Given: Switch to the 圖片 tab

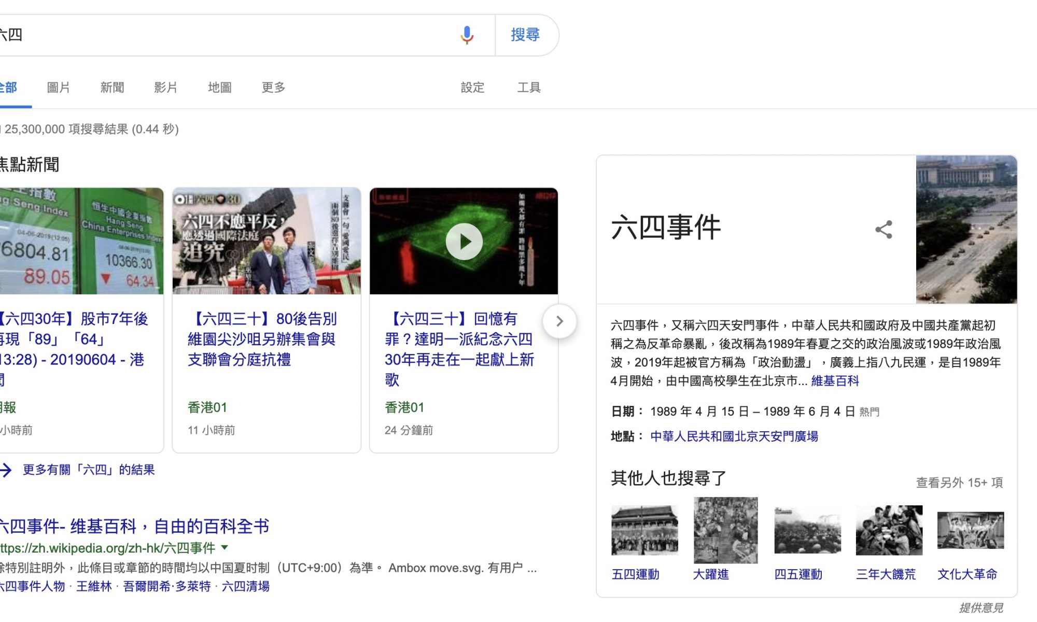Looking at the screenshot, I should click(x=58, y=87).
